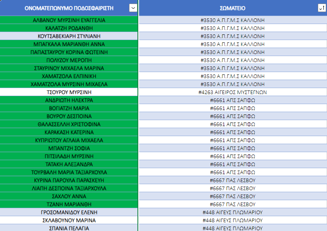The width and height of the screenshot is (327, 231).
Task: Click cell ΤΣΟΥΡΟΥ ΜΥΡΣΙΝΗ
Action: coord(69,92)
